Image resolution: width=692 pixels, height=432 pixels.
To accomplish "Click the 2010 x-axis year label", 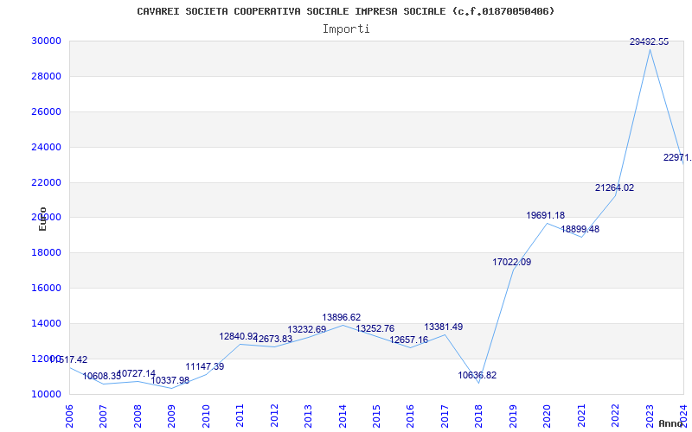I will tap(206, 416).
